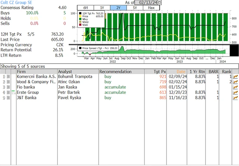Switch chart range to 6M tab

[85, 8]
